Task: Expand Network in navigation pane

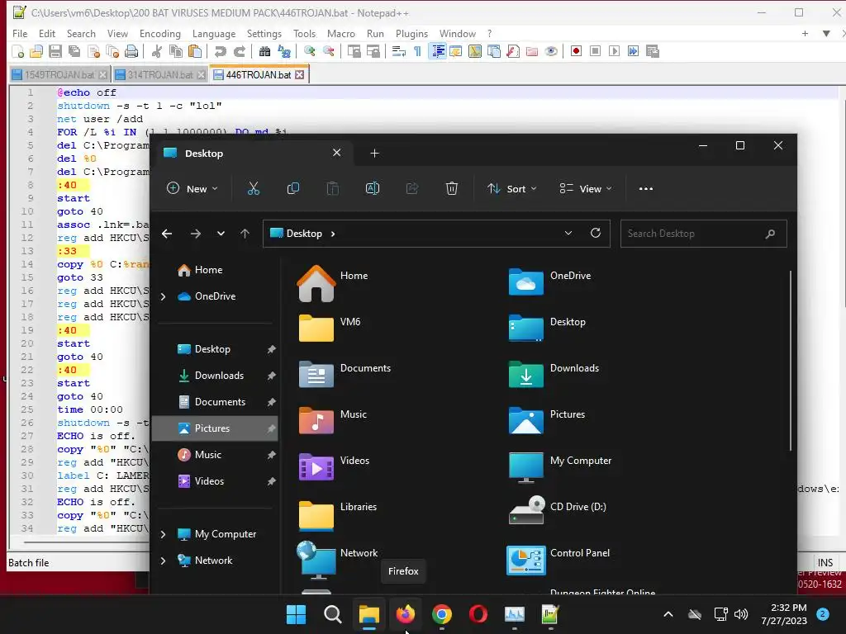Action: coord(163,561)
